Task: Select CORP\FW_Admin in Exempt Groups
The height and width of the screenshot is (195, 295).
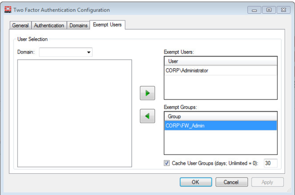Action: (x=185, y=125)
